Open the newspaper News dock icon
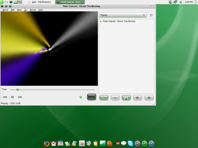The width and height of the screenshot is (198, 148). click(x=89, y=143)
